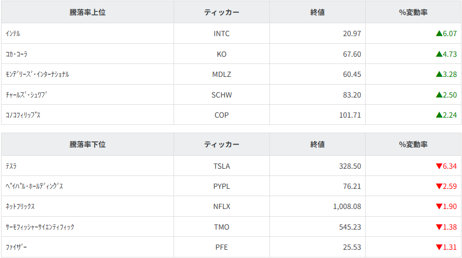
Task: Click the 騰落率上位 column header
Action: click(88, 12)
